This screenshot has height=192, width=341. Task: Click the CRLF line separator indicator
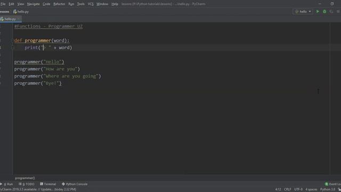287,189
